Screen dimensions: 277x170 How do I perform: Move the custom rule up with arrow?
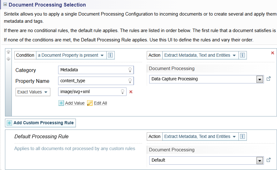click(x=8, y=52)
